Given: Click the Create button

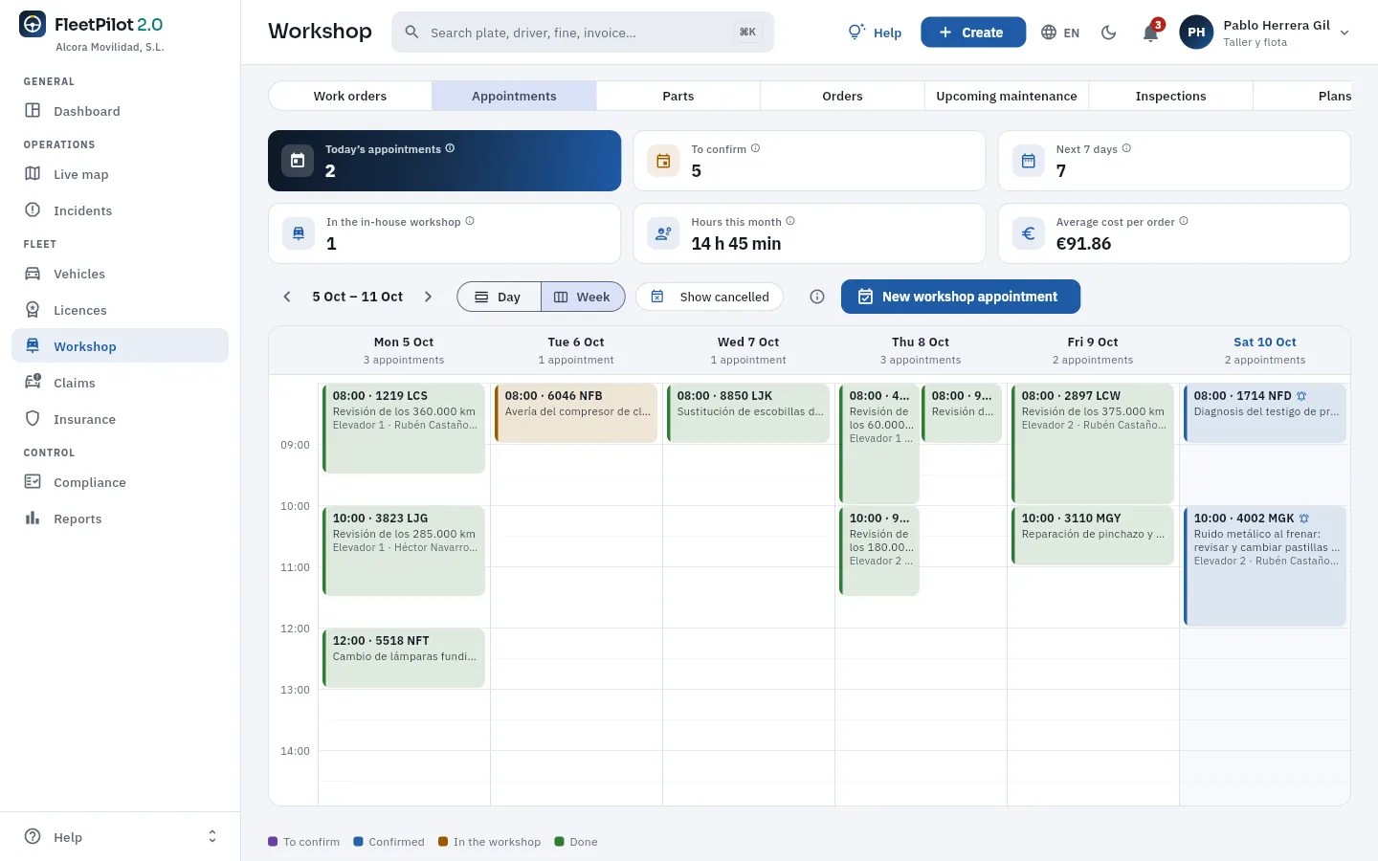Looking at the screenshot, I should pyautogui.click(x=973, y=33).
